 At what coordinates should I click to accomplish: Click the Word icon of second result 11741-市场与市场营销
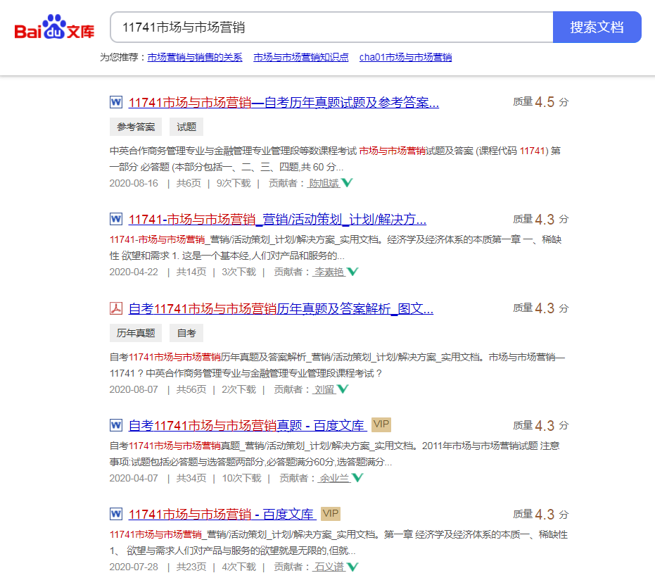[x=115, y=219]
